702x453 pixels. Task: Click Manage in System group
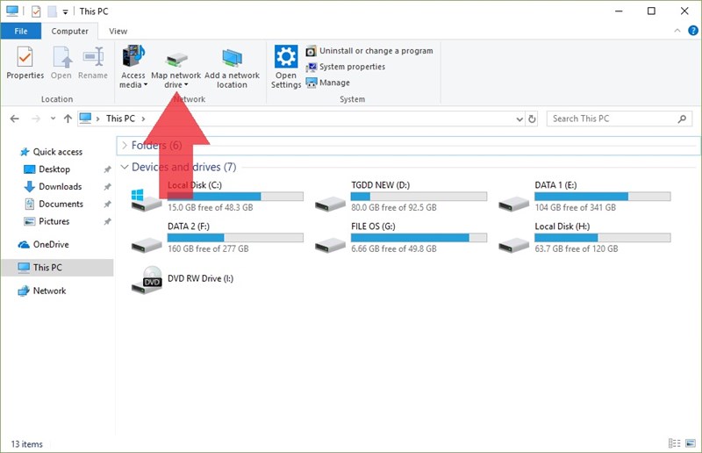327,83
